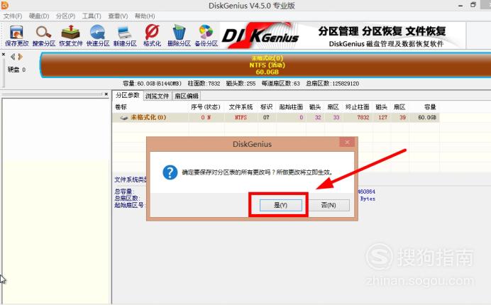The height and width of the screenshot is (305, 491).
Task: Click the 保存更改 save changes icon
Action: [16, 35]
